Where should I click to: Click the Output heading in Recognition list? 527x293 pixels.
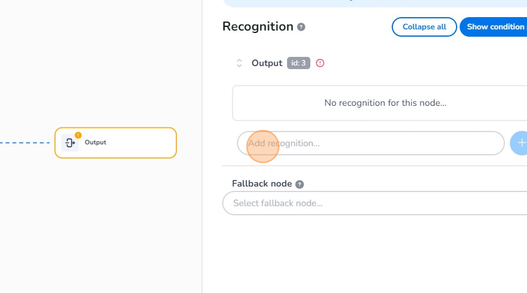[x=267, y=63]
